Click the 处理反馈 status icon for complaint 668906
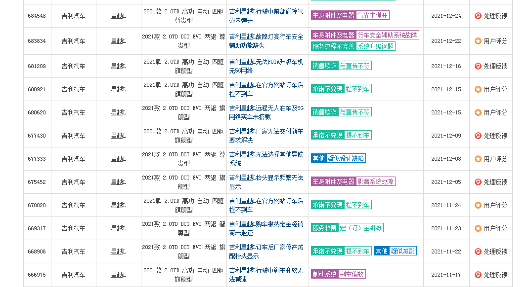Viewport: 532px width, 287px height. (478, 251)
